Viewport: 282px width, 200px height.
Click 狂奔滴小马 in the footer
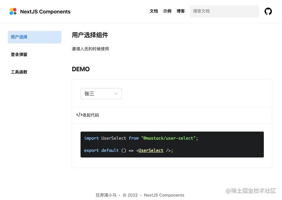click(x=106, y=195)
